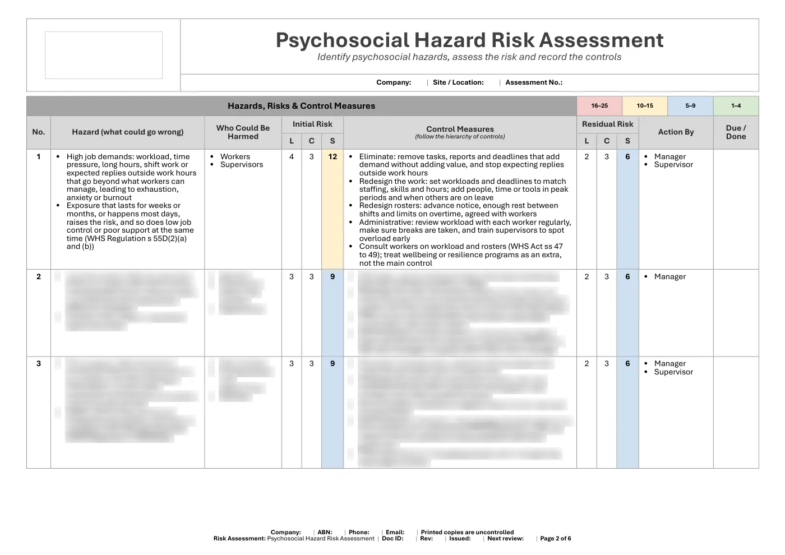Viewport: 785px width, 555px height.
Task: Select the initial likelihood value 4 in row 1
Action: point(292,157)
